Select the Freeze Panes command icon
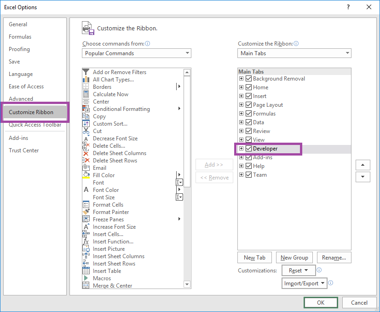This screenshot has height=312, width=380. click(x=86, y=219)
